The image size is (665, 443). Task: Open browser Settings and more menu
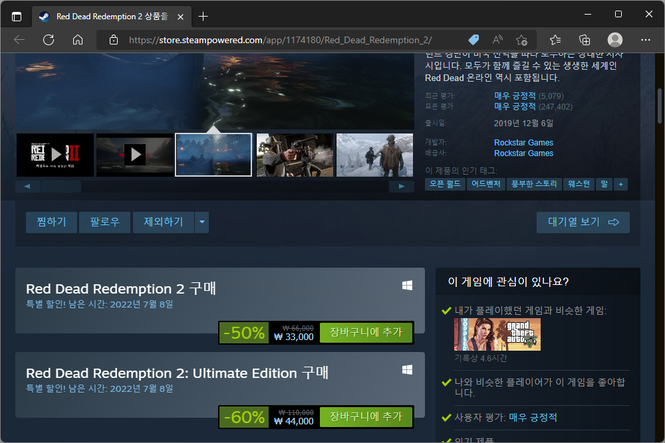(x=646, y=40)
